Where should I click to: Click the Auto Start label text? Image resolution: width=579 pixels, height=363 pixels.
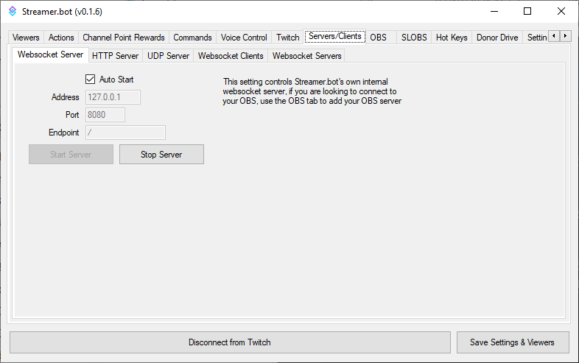[x=116, y=80]
